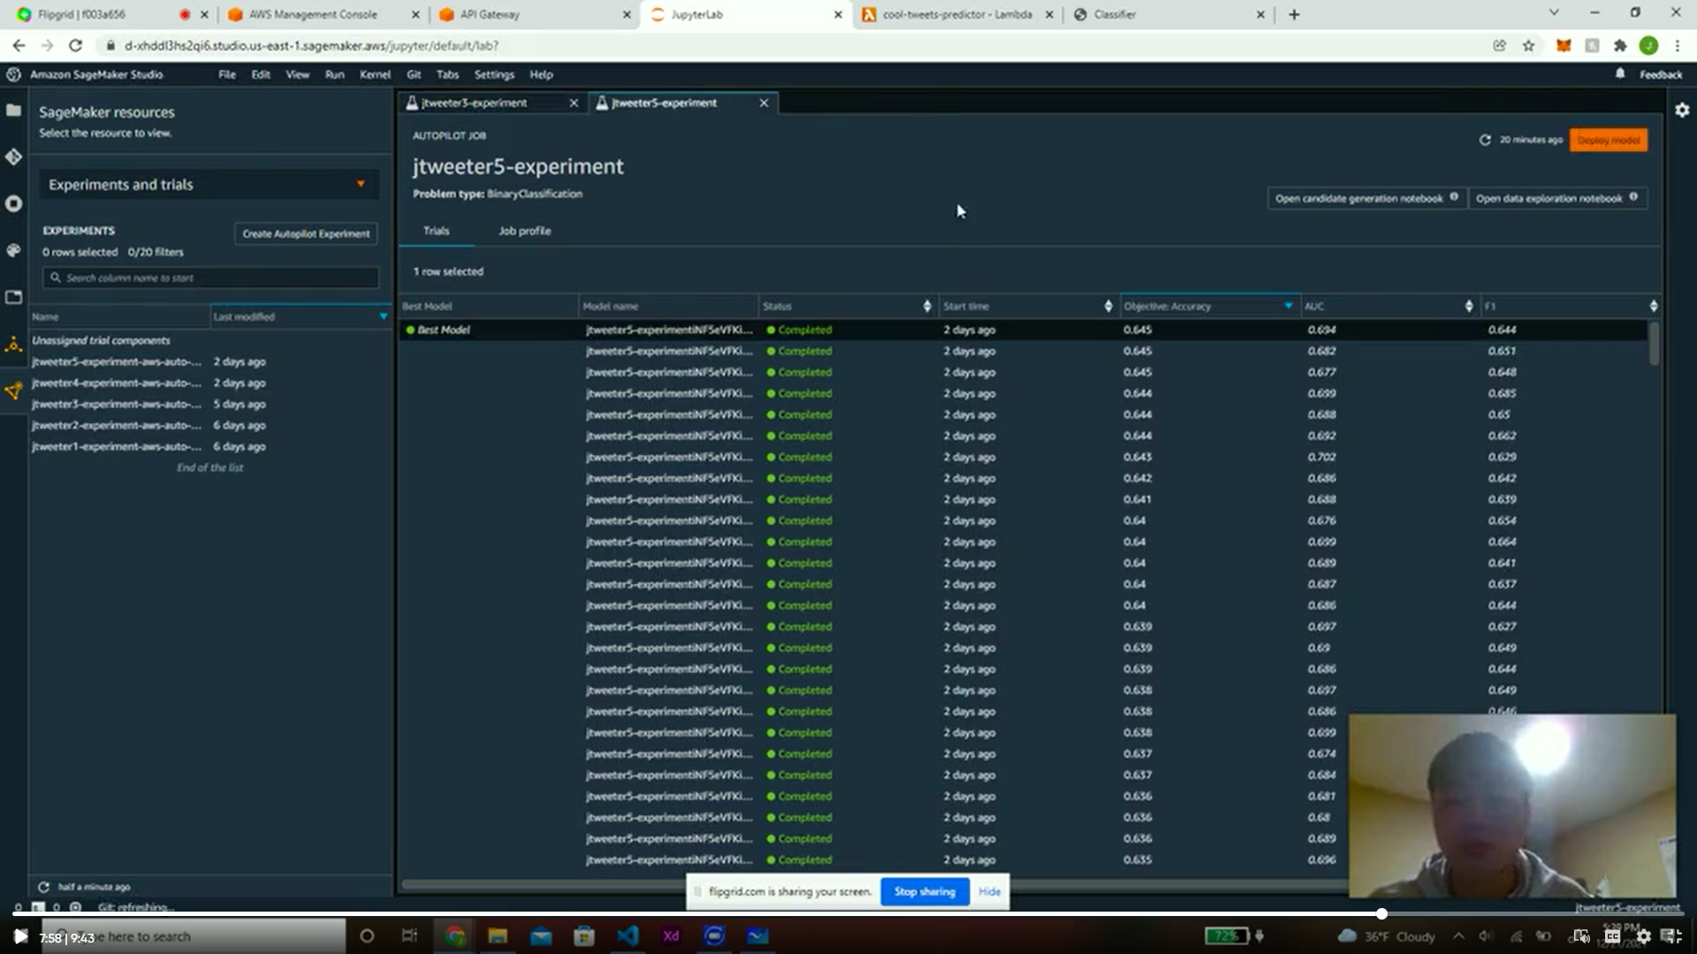
Task: Switch to the Job profile tab
Action: pos(524,231)
